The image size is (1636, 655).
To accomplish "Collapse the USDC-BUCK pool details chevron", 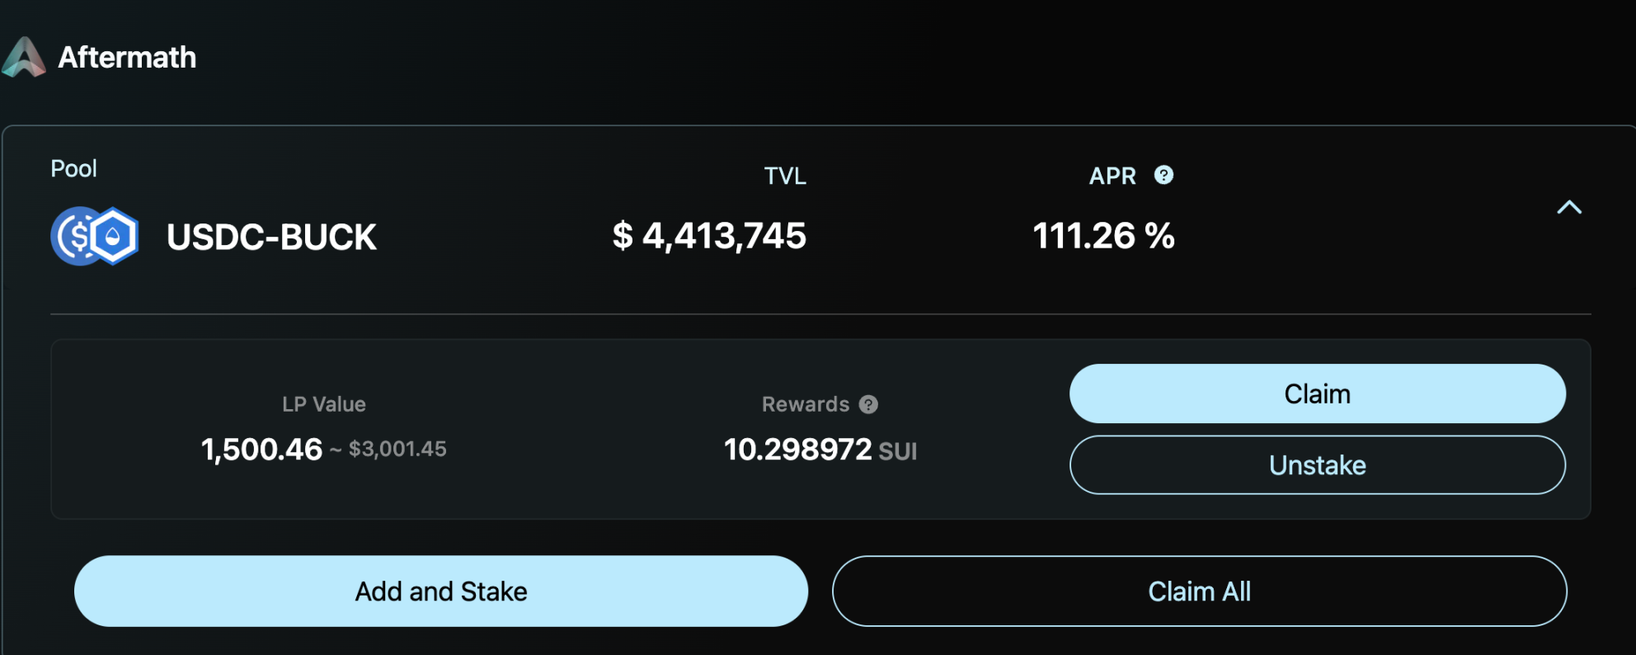I will [x=1569, y=208].
